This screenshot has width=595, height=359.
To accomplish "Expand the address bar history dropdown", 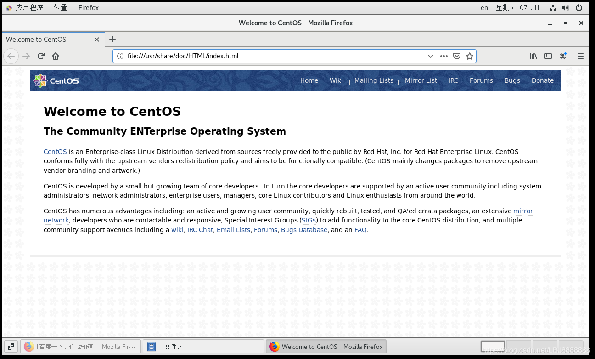I will coord(430,56).
